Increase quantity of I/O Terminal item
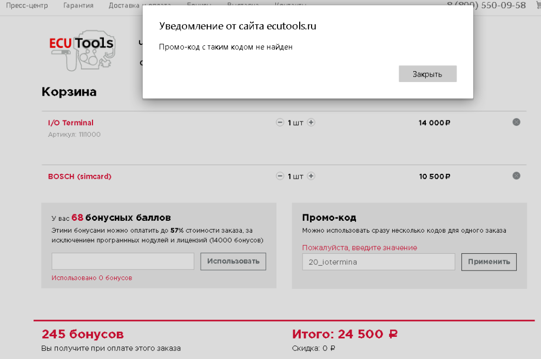 coord(311,123)
